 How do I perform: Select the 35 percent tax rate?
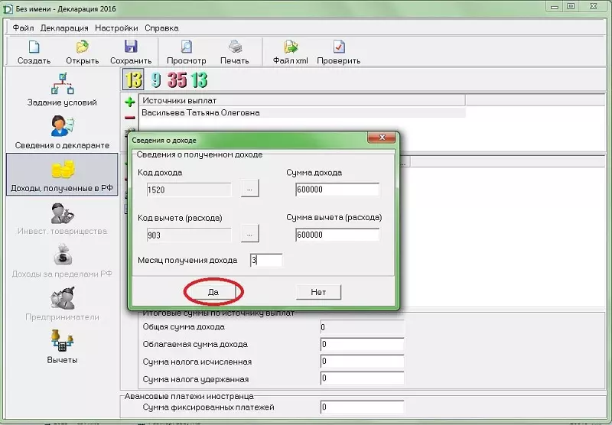177,79
